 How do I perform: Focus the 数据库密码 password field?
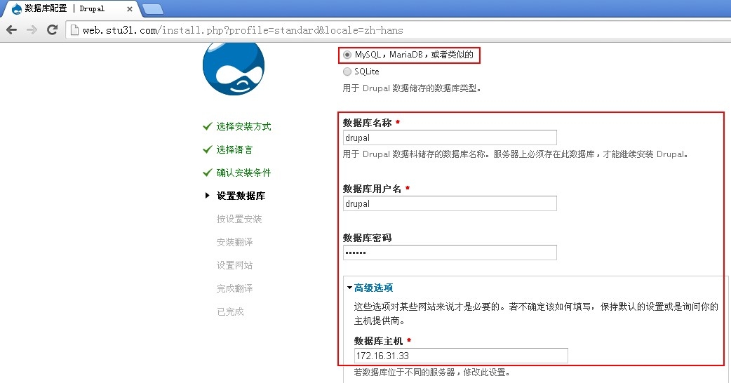point(450,253)
